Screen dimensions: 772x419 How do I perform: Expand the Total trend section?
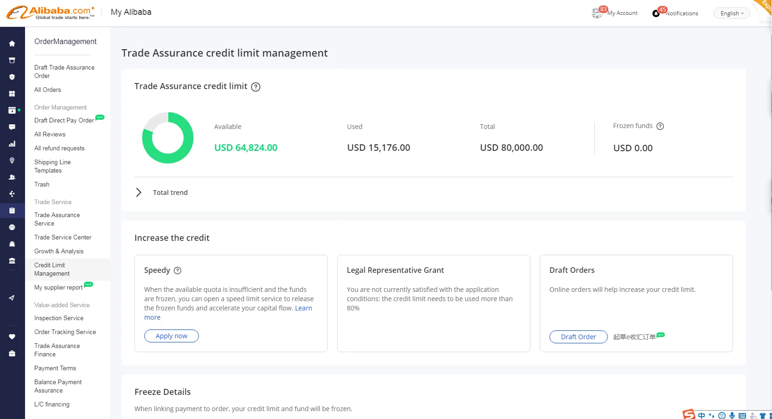pos(139,193)
